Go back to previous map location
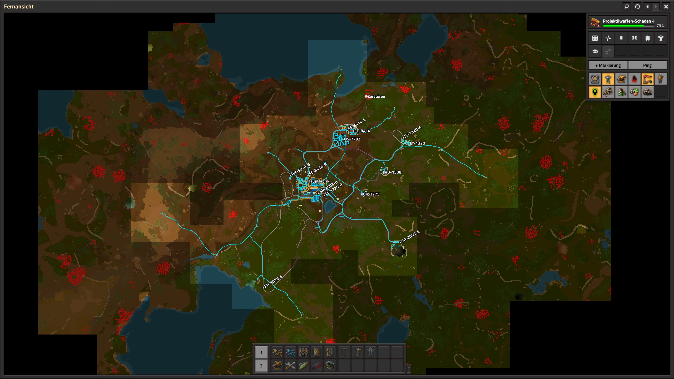This screenshot has height=379, width=674. click(x=647, y=7)
